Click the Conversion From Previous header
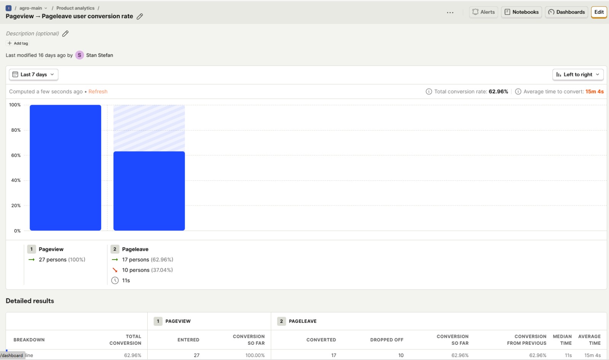 pos(527,340)
